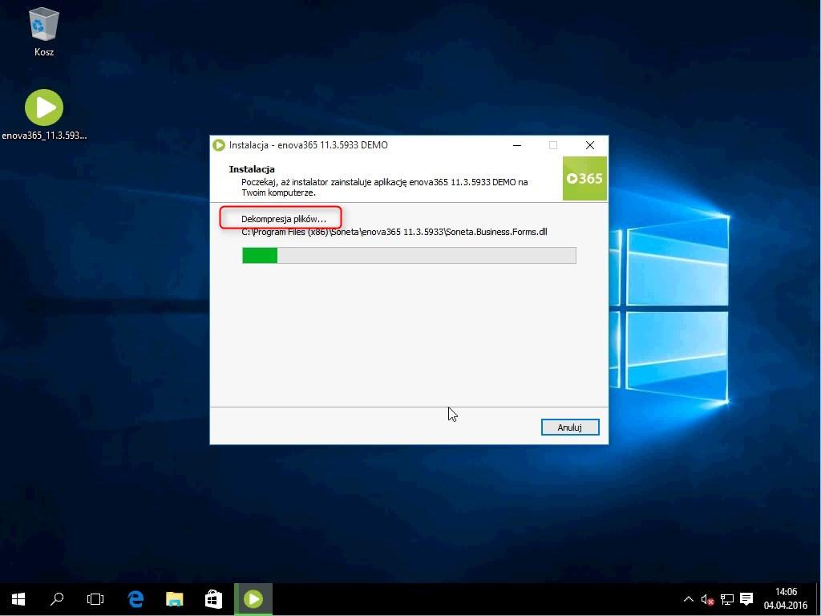The image size is (821, 616).
Task: Click the muted volume tray icon
Action: point(707,599)
